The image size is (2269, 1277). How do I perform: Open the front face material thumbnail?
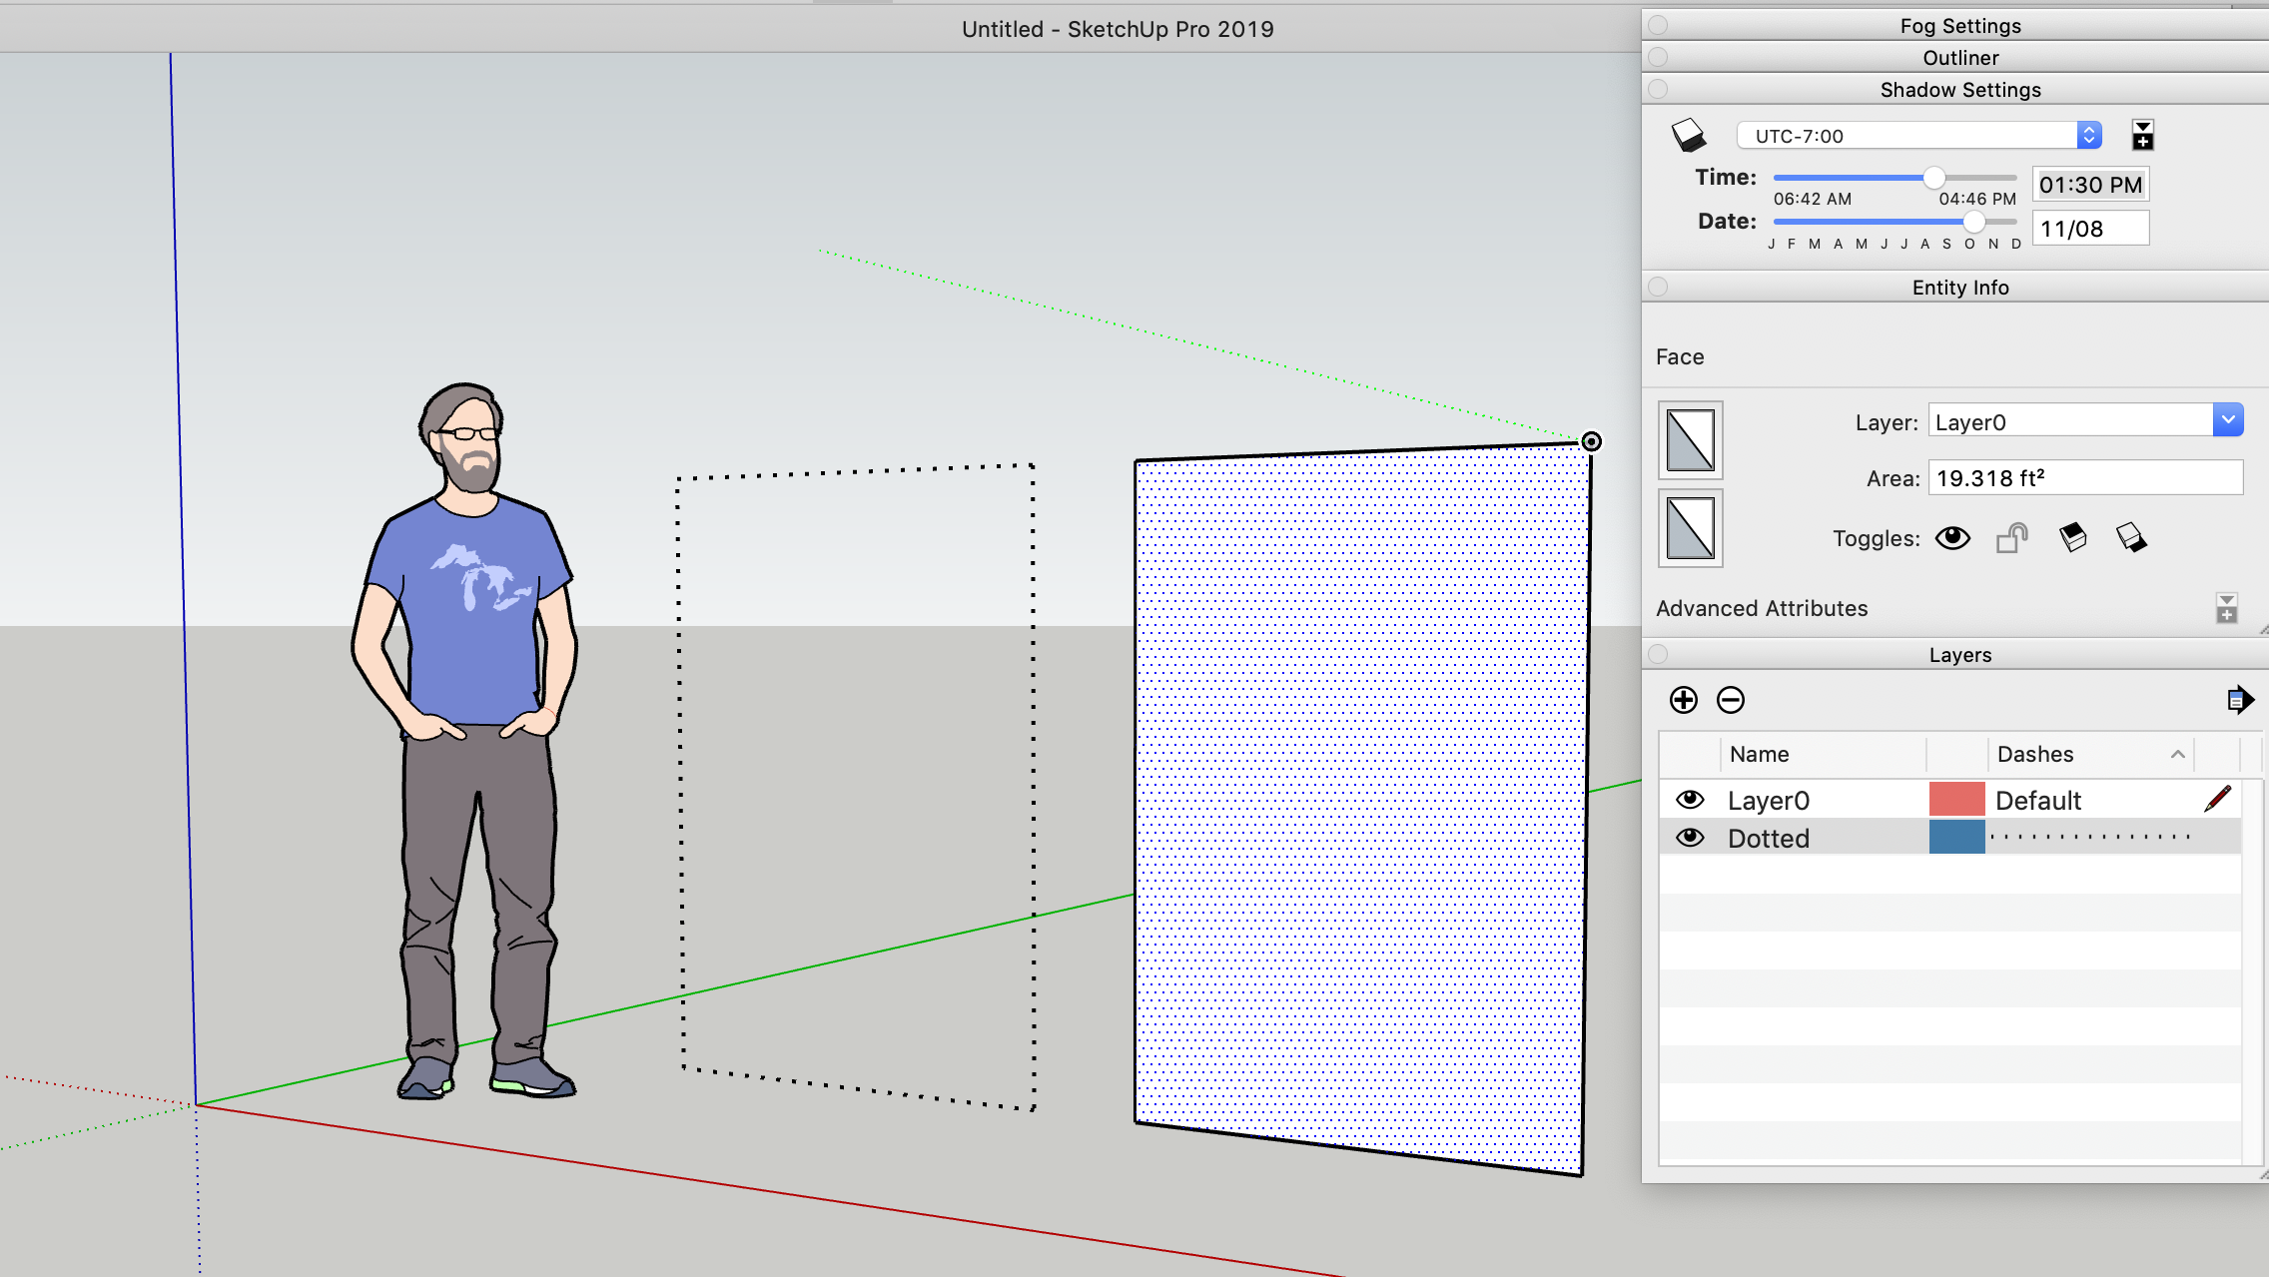click(x=1690, y=440)
